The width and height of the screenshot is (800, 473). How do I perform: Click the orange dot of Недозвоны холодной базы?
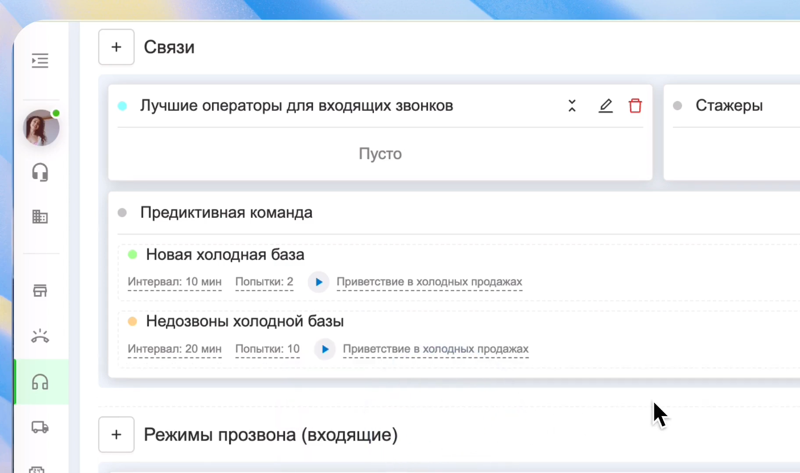point(132,321)
